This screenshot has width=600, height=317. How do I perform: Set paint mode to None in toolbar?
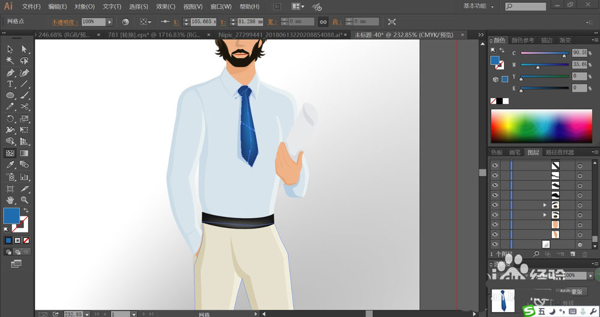tap(26, 240)
